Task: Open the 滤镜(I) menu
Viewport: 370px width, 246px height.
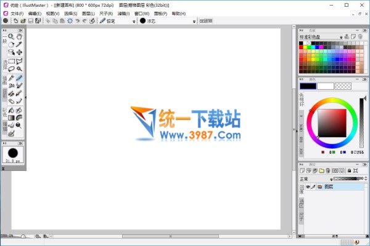Action: [x=124, y=14]
